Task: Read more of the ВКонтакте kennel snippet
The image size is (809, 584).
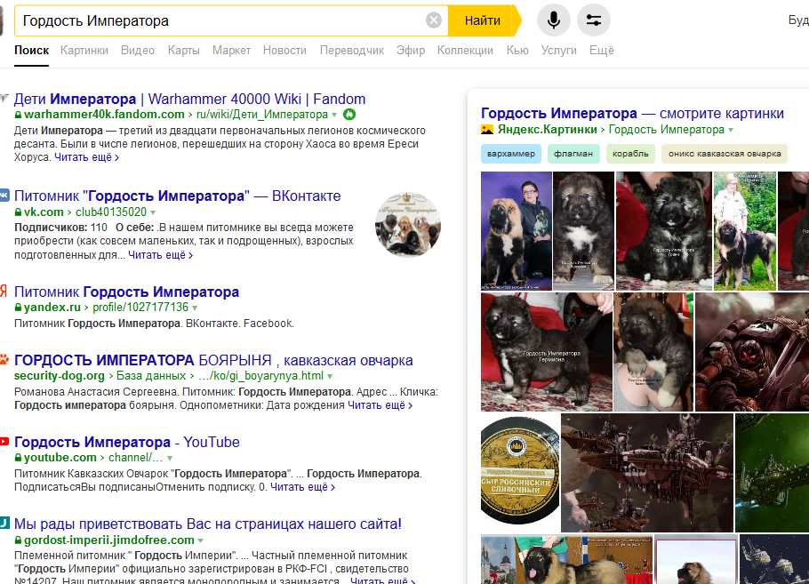Action: tap(160, 255)
